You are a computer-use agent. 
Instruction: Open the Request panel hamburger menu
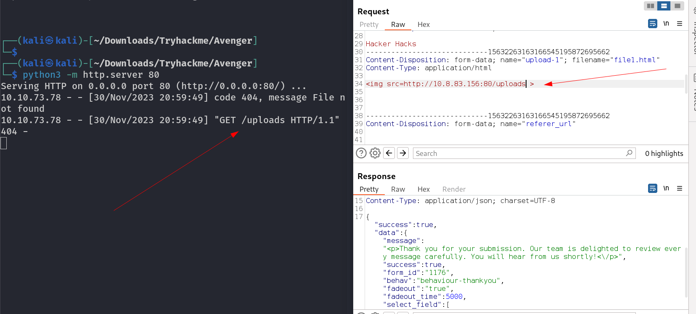point(680,24)
